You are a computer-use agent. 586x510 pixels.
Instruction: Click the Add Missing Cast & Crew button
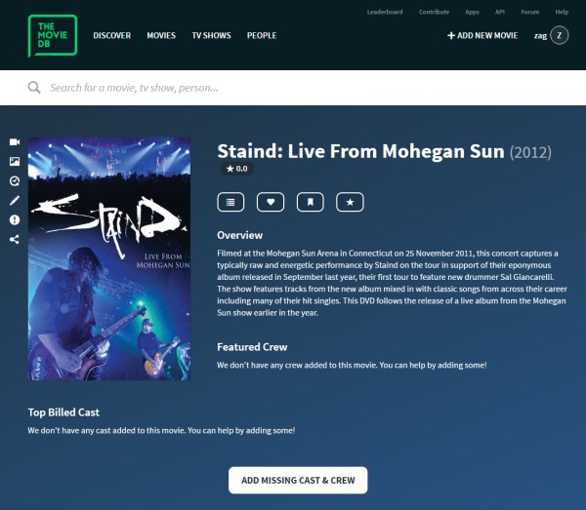pyautogui.click(x=298, y=480)
